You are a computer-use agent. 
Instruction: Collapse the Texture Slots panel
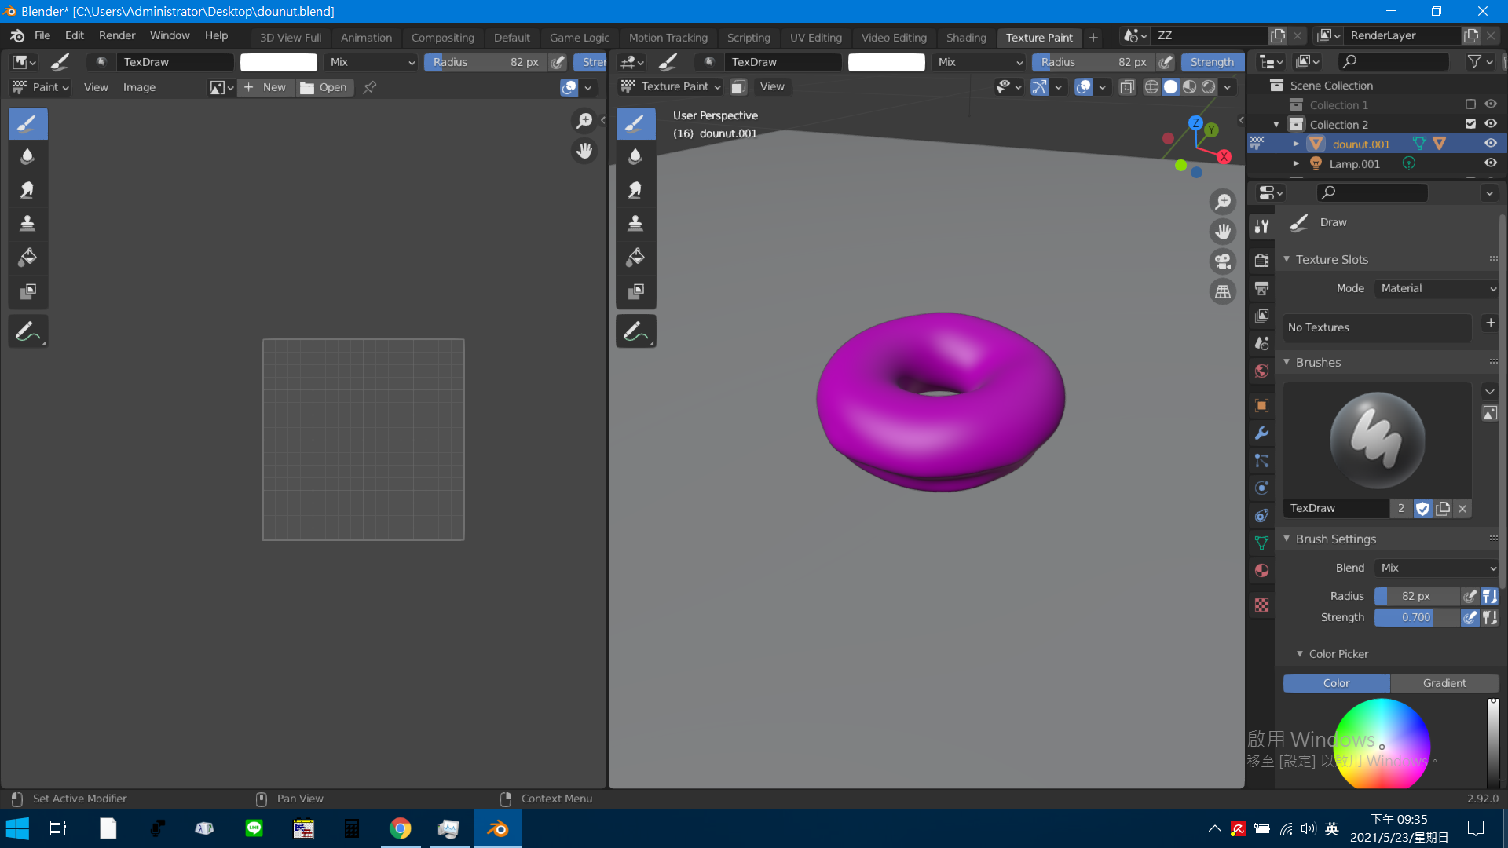point(1287,259)
